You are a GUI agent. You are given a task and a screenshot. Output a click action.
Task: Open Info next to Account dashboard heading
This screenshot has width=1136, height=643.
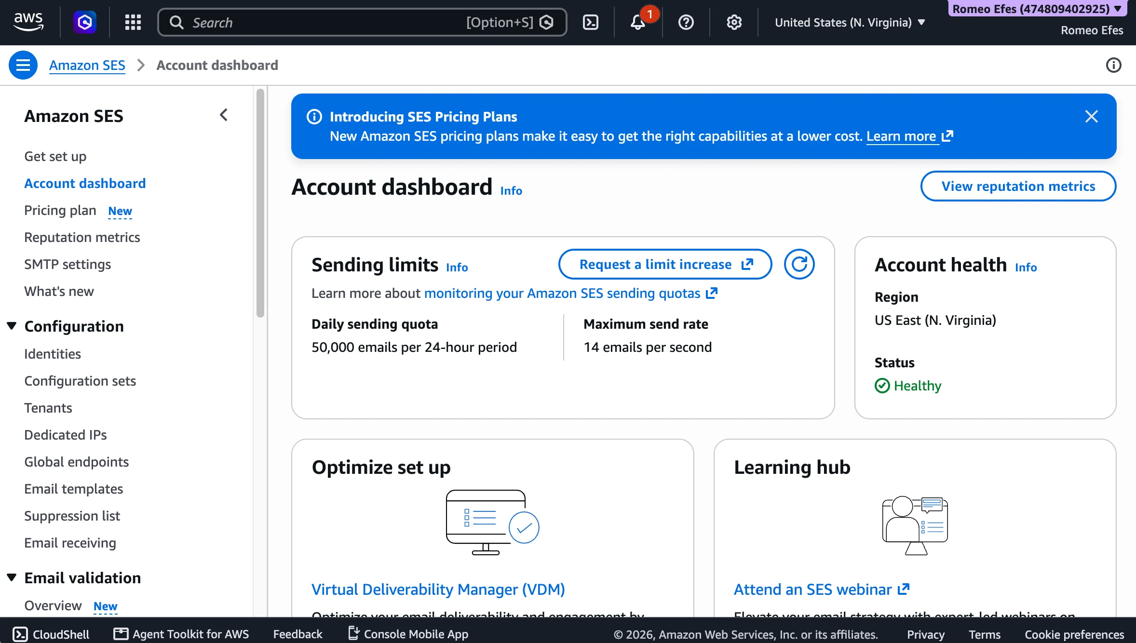click(511, 191)
